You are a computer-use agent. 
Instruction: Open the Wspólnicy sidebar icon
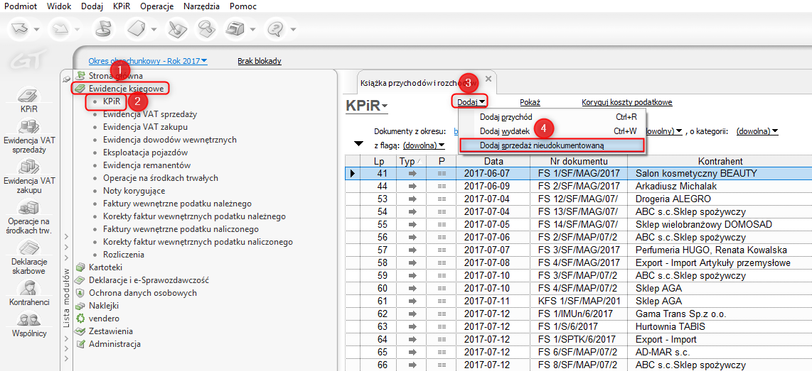pyautogui.click(x=28, y=320)
